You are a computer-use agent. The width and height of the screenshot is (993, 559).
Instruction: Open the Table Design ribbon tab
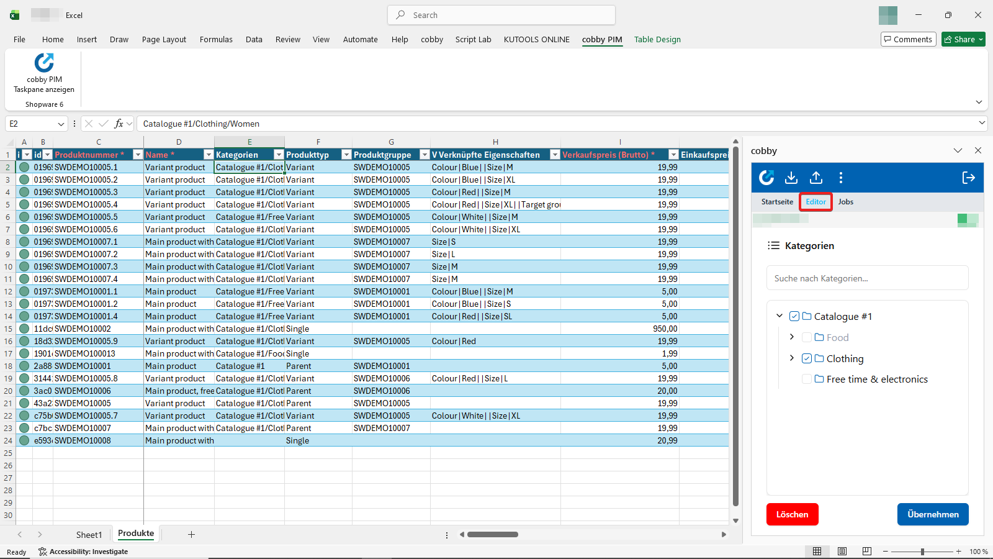(x=657, y=39)
